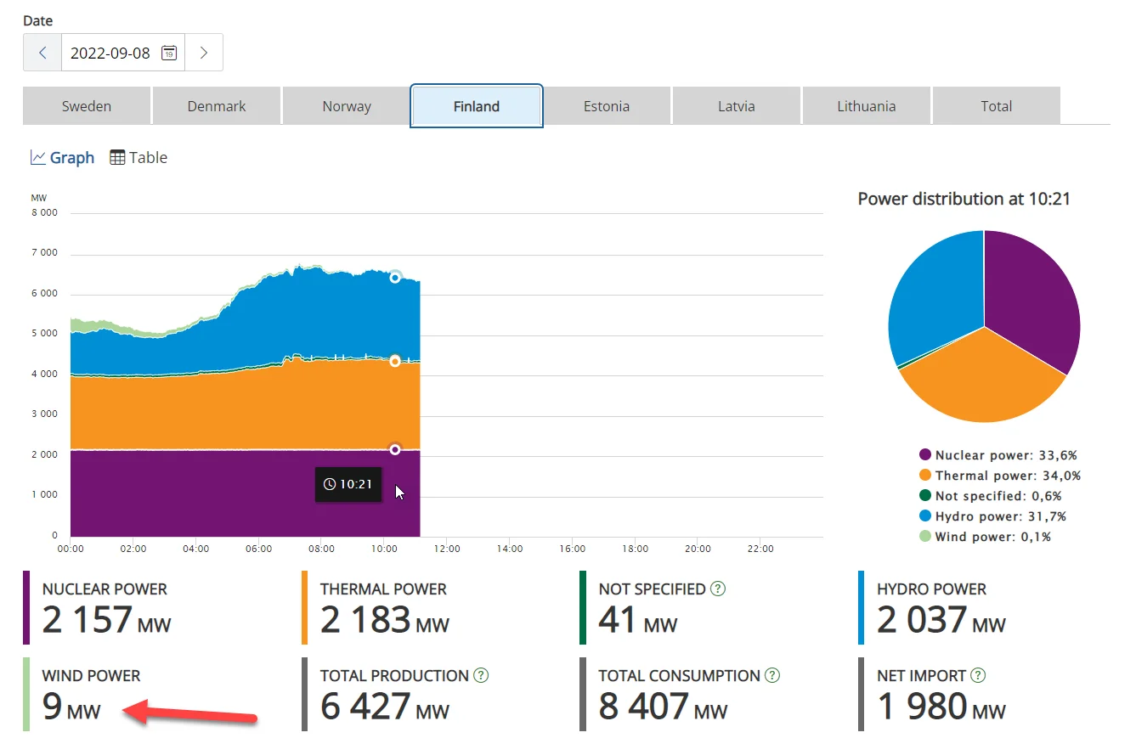The width and height of the screenshot is (1136, 755).
Task: Select the Graph view
Action: click(x=62, y=157)
